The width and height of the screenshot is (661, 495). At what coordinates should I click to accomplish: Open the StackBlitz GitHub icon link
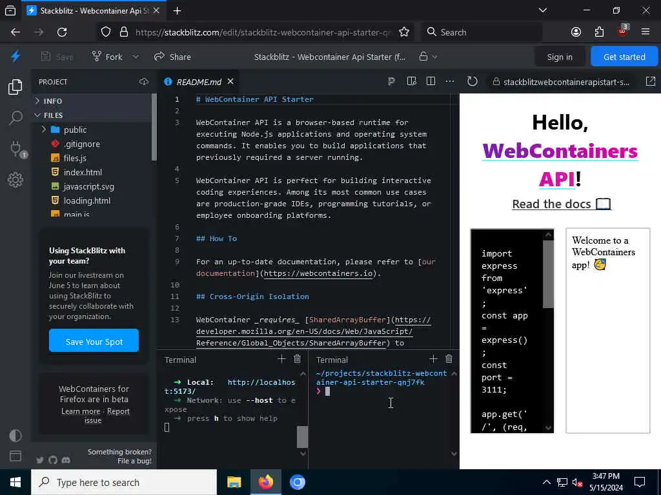[x=53, y=460]
